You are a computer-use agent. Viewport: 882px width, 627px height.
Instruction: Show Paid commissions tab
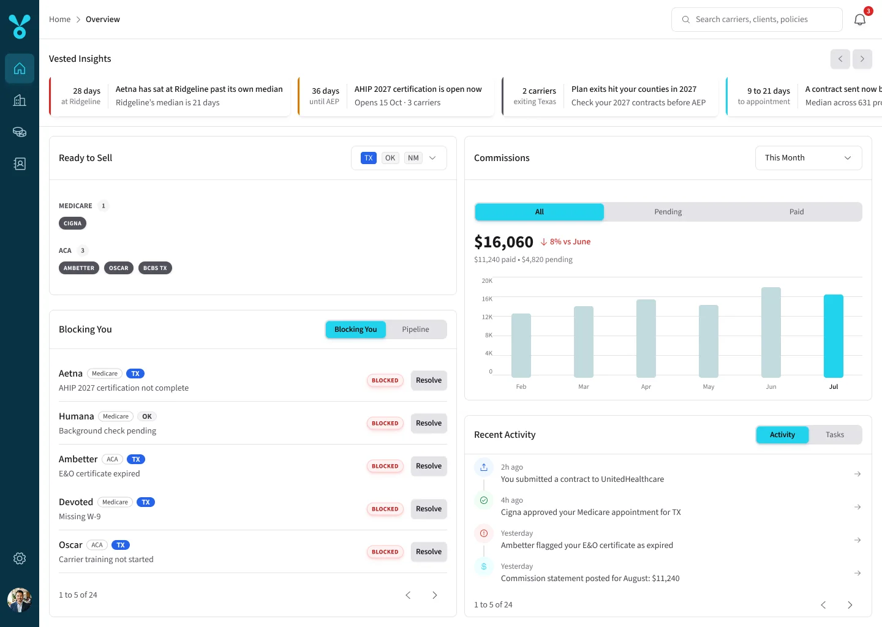tap(797, 212)
